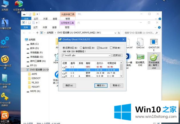This screenshot has height=124, width=180.
Task: Select the GHO.ini file icon
Action: coord(140,43)
